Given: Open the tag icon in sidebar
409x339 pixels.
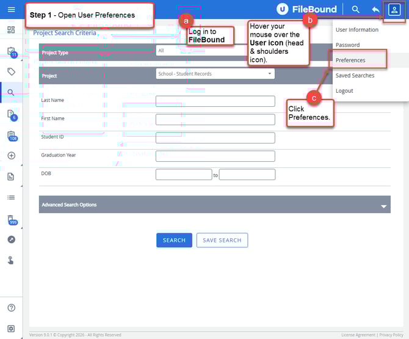Looking at the screenshot, I should pyautogui.click(x=11, y=71).
